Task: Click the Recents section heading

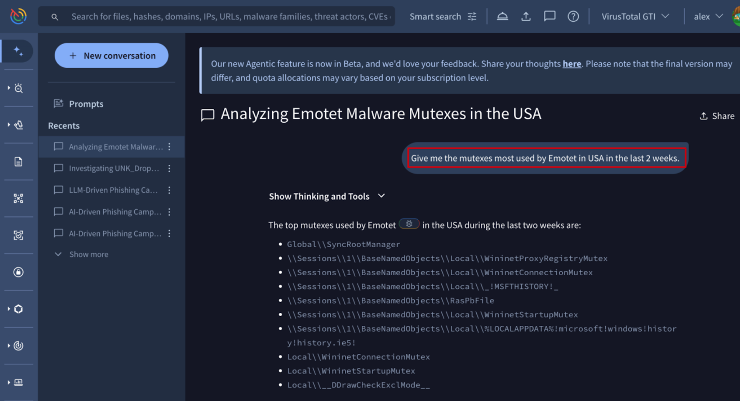Action: click(64, 126)
